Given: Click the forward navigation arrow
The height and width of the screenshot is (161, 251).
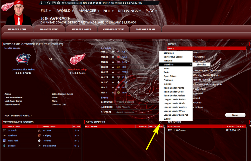Looking at the screenshot, I should [x=45, y=3].
